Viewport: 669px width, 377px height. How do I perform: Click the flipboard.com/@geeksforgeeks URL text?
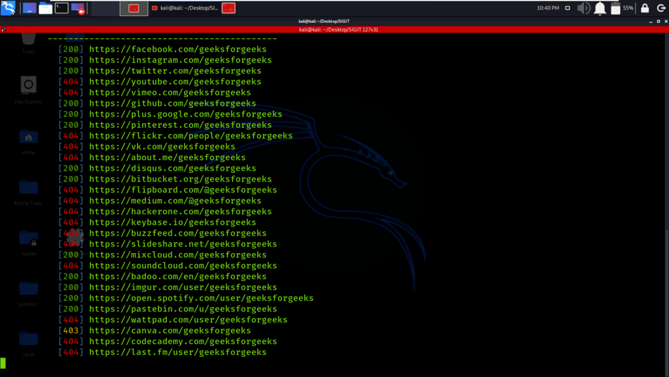[x=183, y=190]
